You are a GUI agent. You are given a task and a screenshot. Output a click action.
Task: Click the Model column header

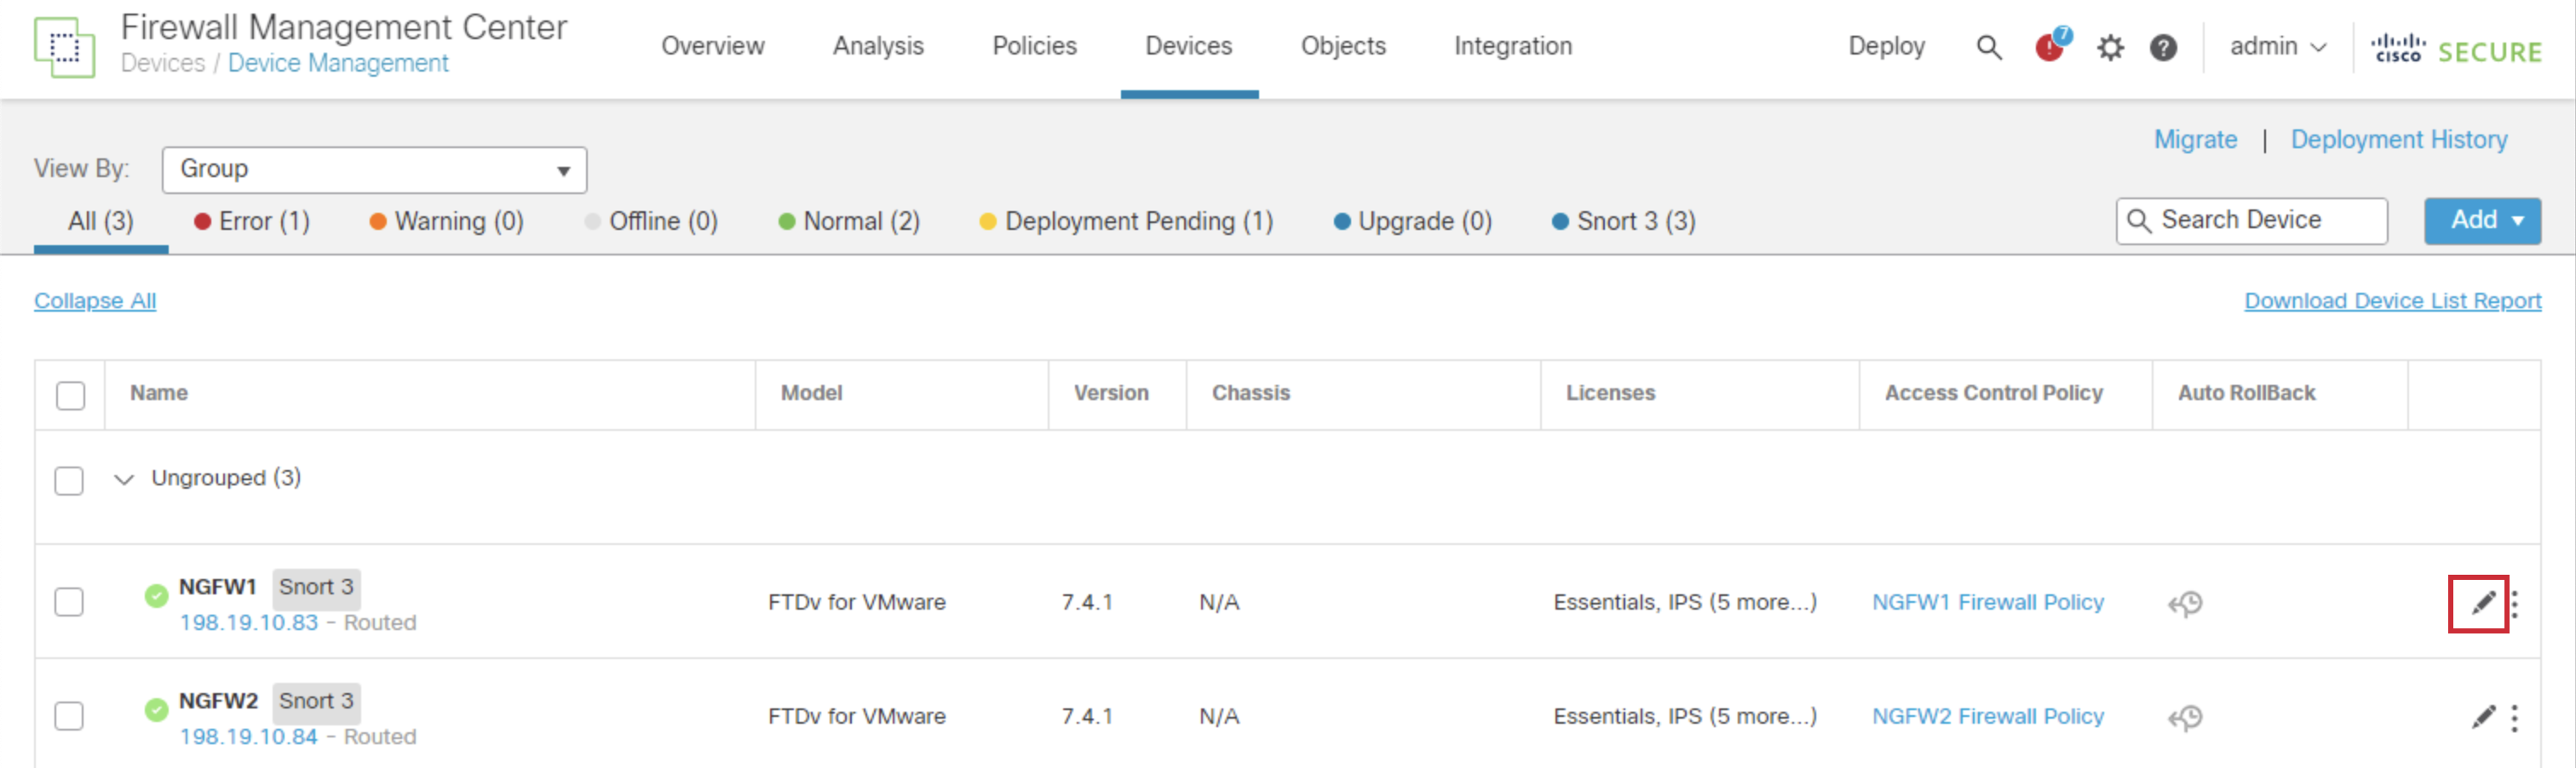click(811, 393)
